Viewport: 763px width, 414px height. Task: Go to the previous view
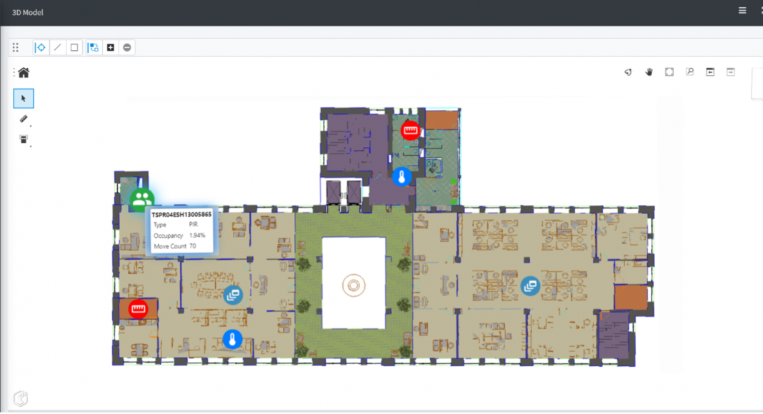[x=710, y=72]
